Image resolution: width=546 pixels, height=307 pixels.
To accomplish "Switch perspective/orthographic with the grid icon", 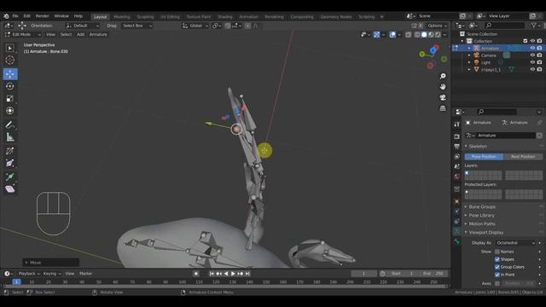I will tap(443, 108).
